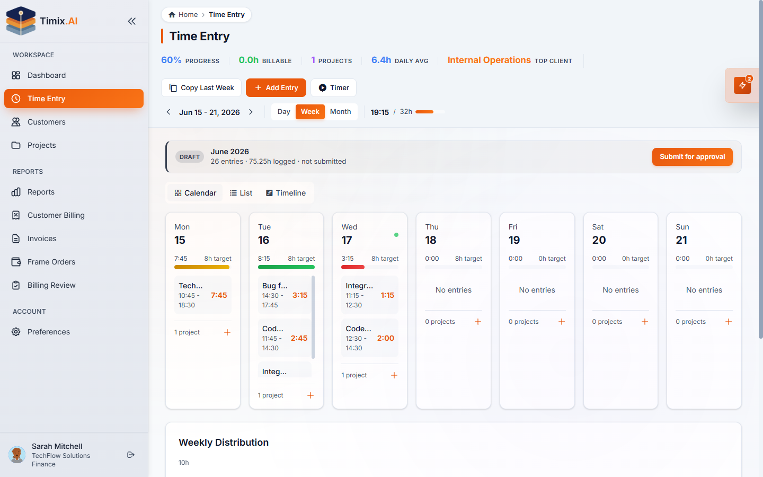Image resolution: width=763 pixels, height=477 pixels.
Task: Add entry on Friday 19 plus icon
Action: coord(562,322)
